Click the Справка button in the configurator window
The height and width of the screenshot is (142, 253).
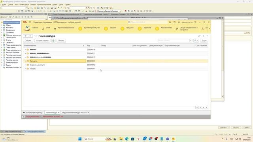pyautogui.click(x=247, y=128)
